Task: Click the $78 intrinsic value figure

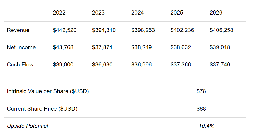Action: pos(201,91)
